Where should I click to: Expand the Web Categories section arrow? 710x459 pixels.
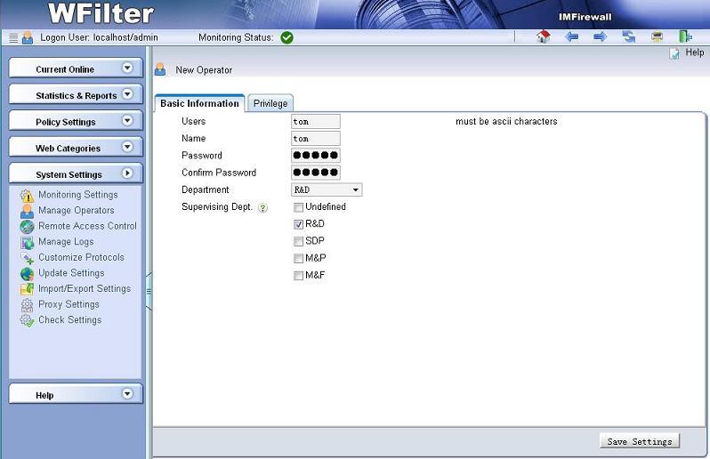(127, 147)
